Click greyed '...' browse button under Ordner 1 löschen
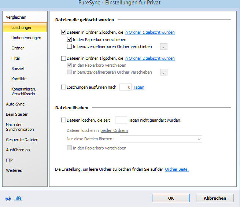240x207 pixels. [x=164, y=72]
